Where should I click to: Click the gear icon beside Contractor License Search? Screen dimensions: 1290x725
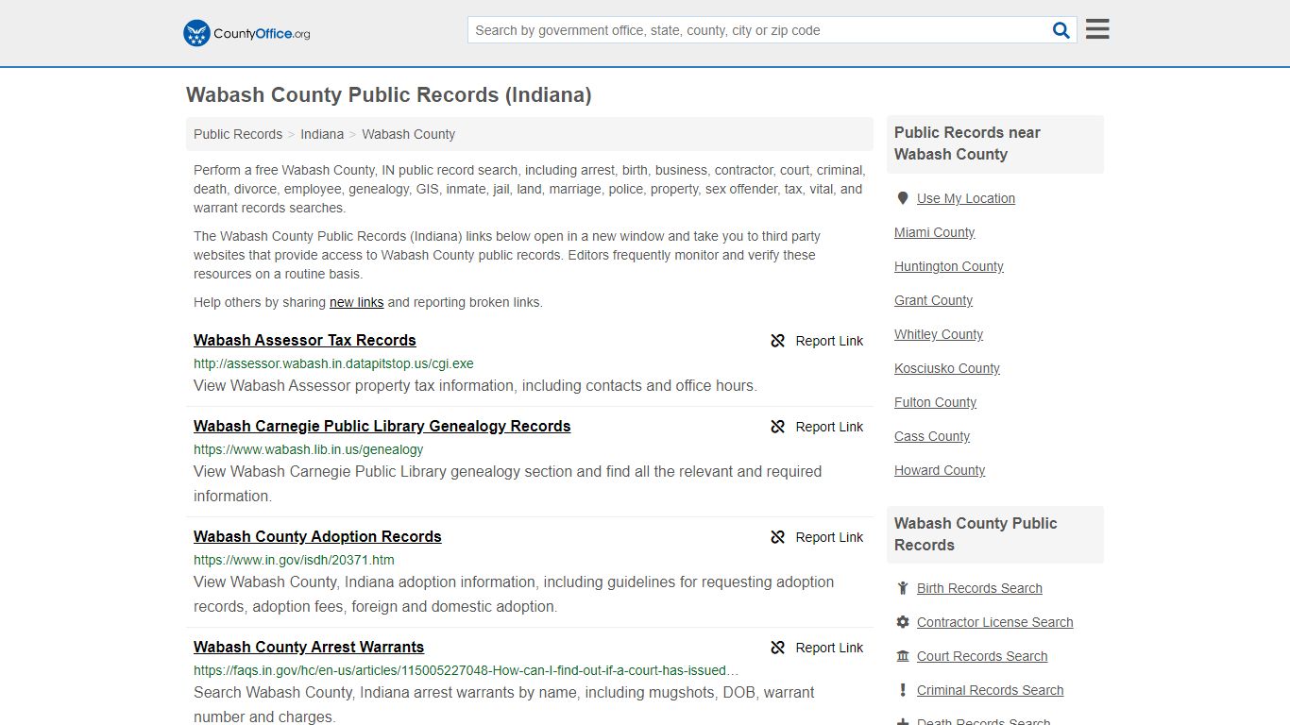[x=903, y=622]
